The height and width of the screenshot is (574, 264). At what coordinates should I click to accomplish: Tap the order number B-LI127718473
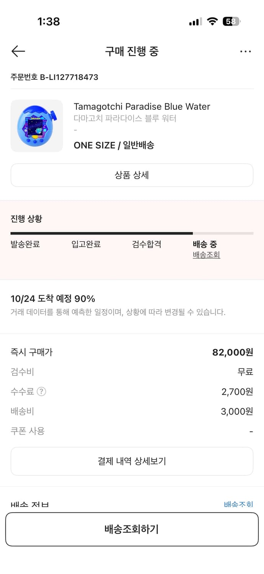pos(54,77)
